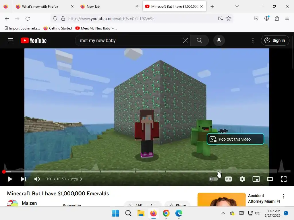Launch Google Chrome from taskbar
294x220 pixels.
point(166,213)
